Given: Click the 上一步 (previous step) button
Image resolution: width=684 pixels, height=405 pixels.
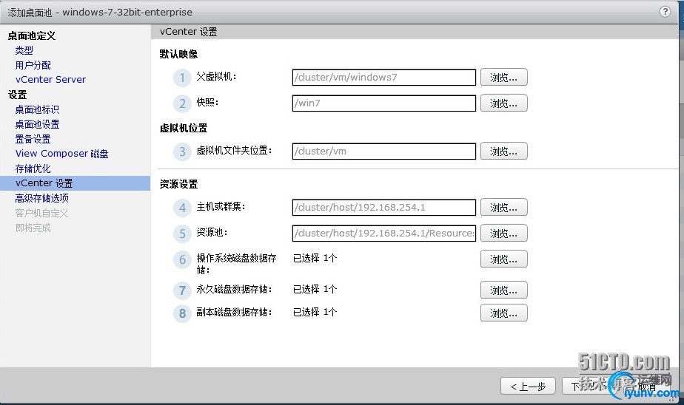Looking at the screenshot, I should (528, 387).
